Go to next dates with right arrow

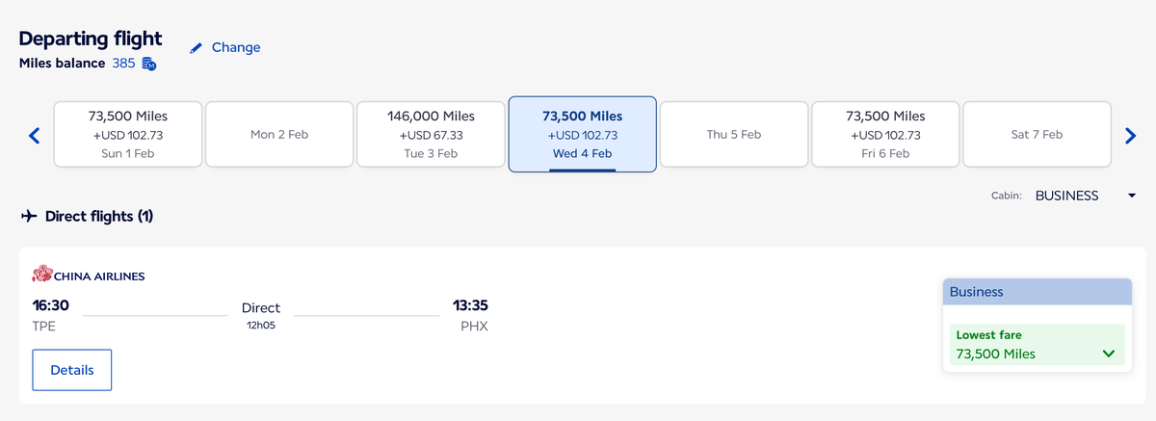click(1131, 136)
